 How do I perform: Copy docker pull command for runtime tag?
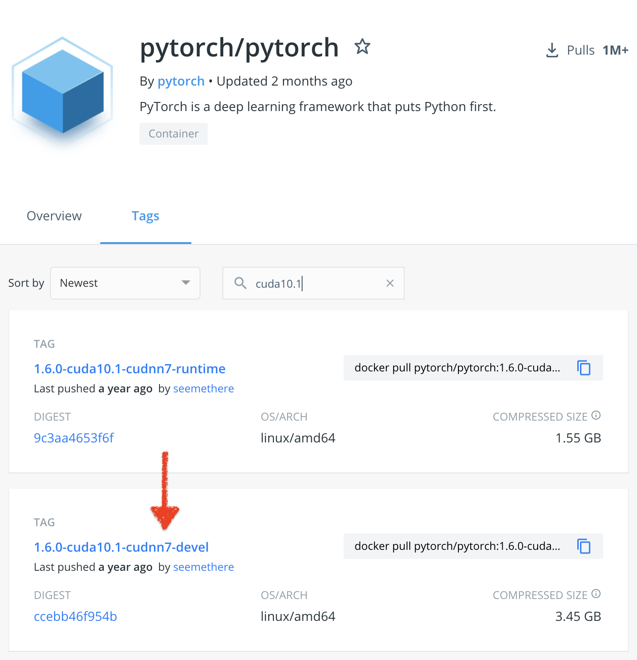pyautogui.click(x=584, y=368)
